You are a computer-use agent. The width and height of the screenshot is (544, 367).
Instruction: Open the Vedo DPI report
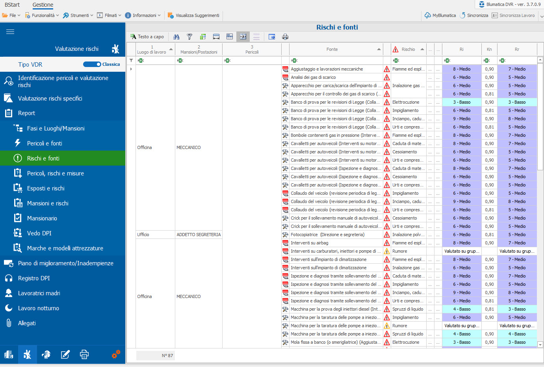(x=63, y=233)
